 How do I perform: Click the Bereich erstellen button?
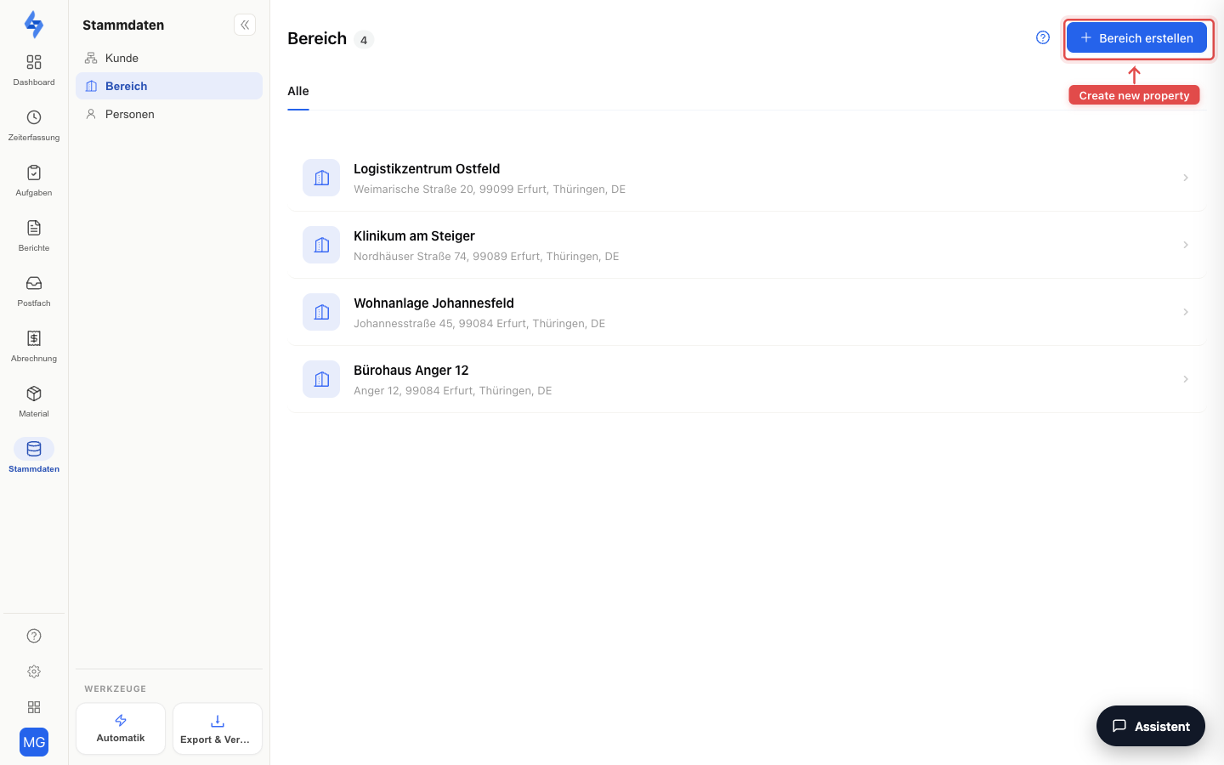(1136, 37)
